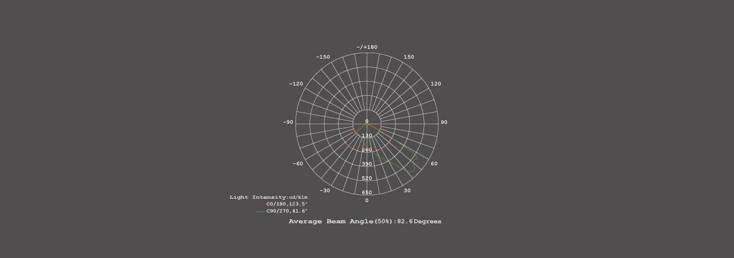Click the 390 radial intensity label
This screenshot has height=258, width=734.
[367, 164]
